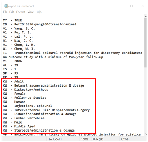Click the line 'an outcome study with a minimum'
148x142 pixels.
tap(53, 57)
